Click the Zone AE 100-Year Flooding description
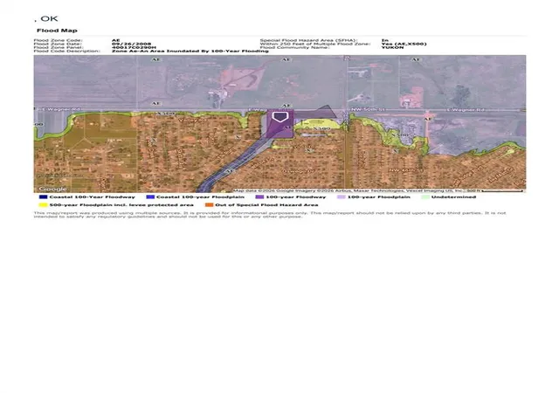This screenshot has height=393, width=559. 190,51
